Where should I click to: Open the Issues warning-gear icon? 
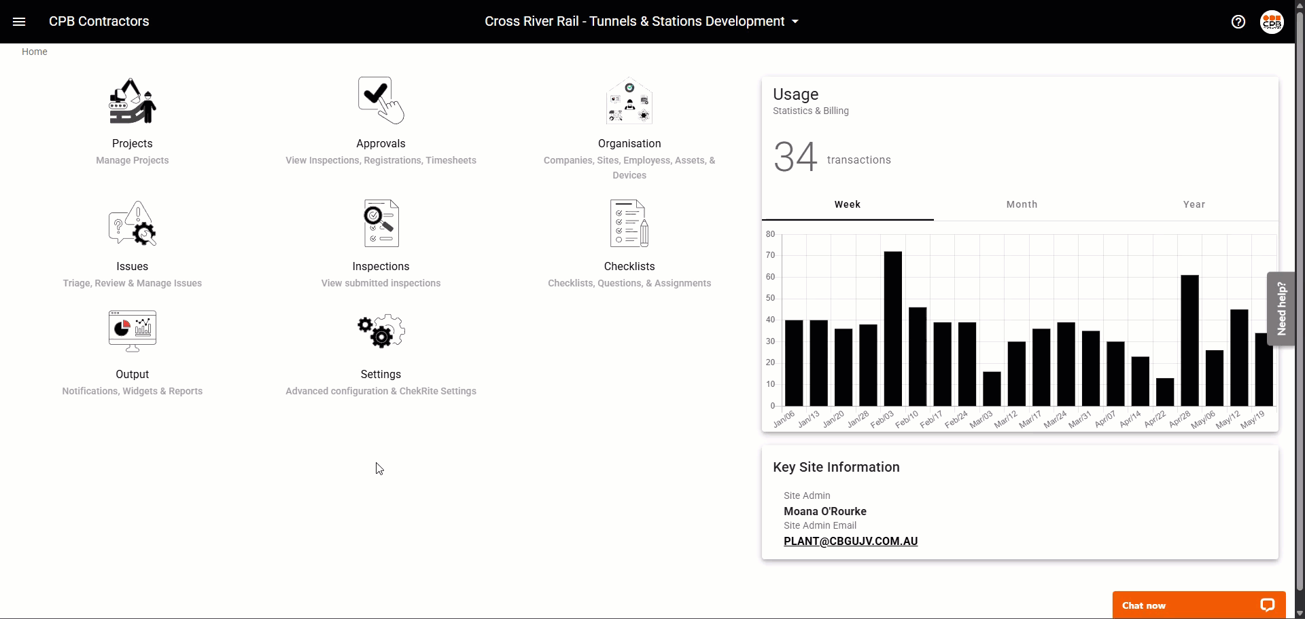point(133,223)
